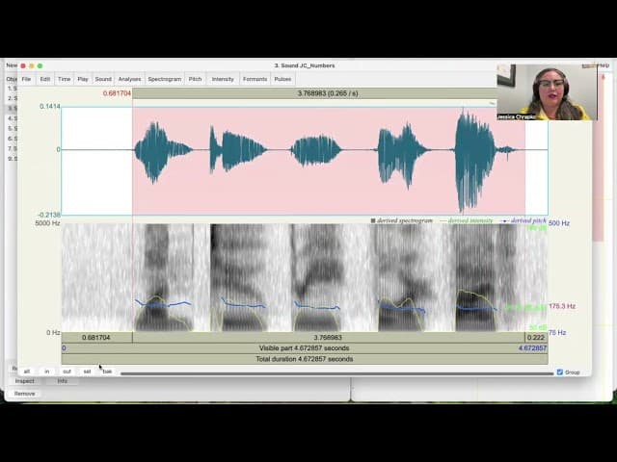
Task: Click the 4.672857 end time label
Action: coord(532,348)
